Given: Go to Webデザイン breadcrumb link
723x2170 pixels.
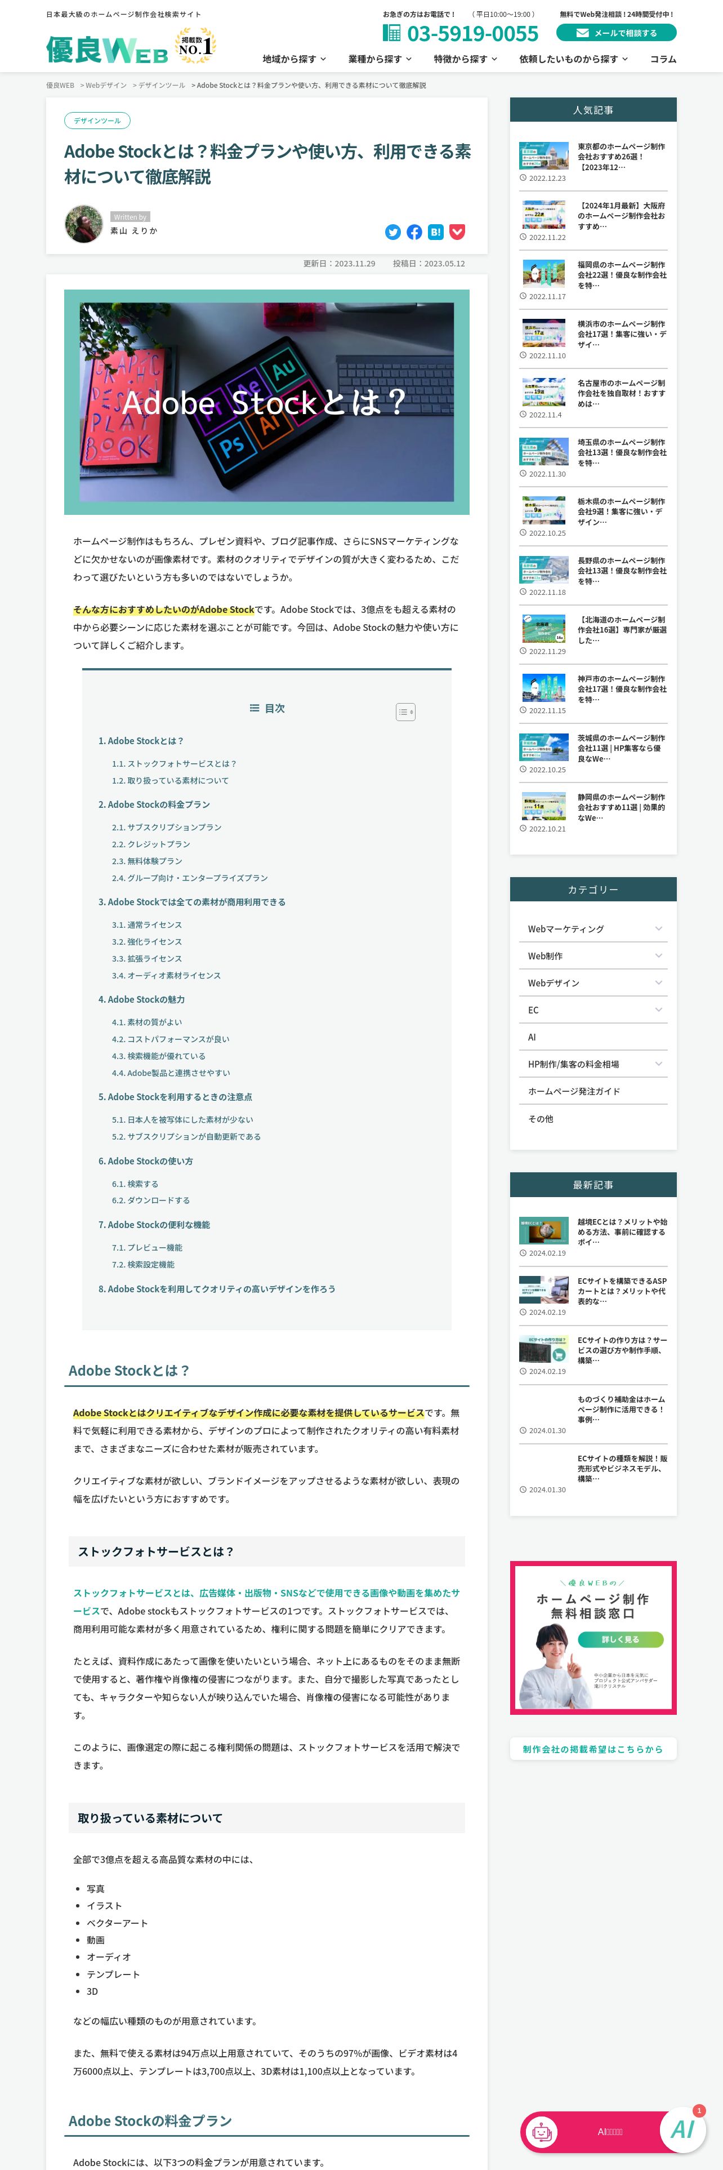Looking at the screenshot, I should (x=106, y=85).
